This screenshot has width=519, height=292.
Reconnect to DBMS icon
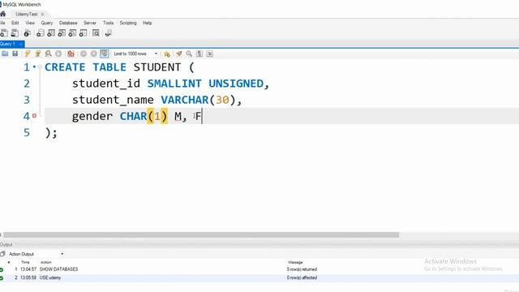(108, 33)
